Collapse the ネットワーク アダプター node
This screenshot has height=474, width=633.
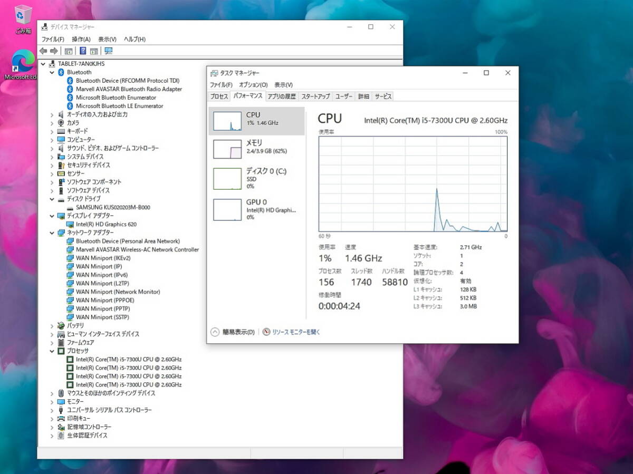pos(52,233)
